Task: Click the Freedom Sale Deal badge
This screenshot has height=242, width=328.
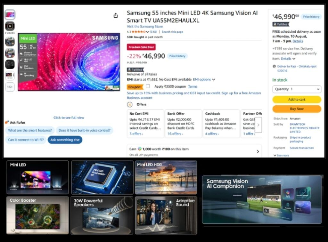Action: tap(141, 47)
